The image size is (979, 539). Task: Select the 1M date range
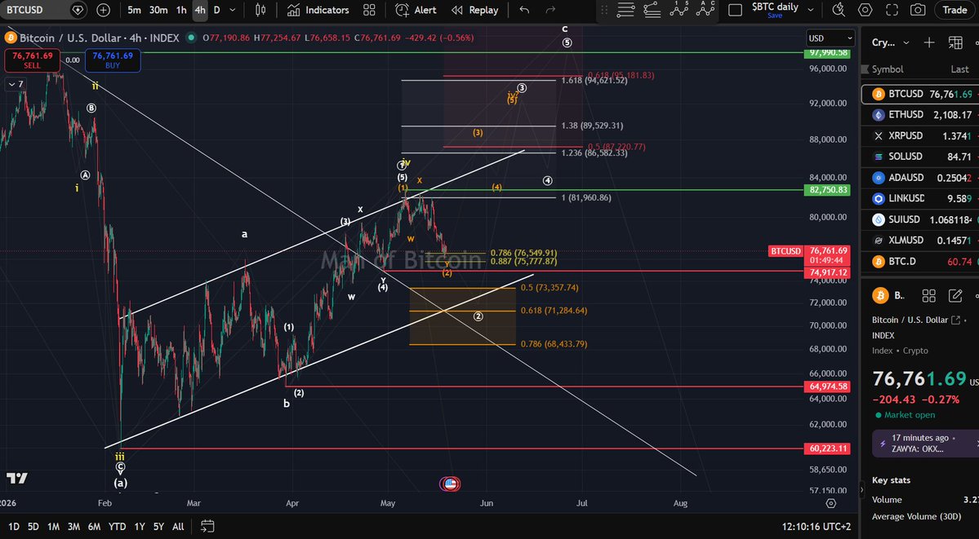coord(53,527)
